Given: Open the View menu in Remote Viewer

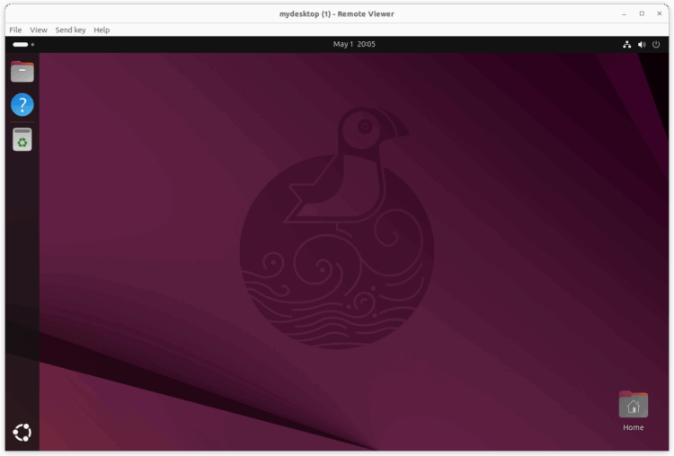Looking at the screenshot, I should 39,30.
